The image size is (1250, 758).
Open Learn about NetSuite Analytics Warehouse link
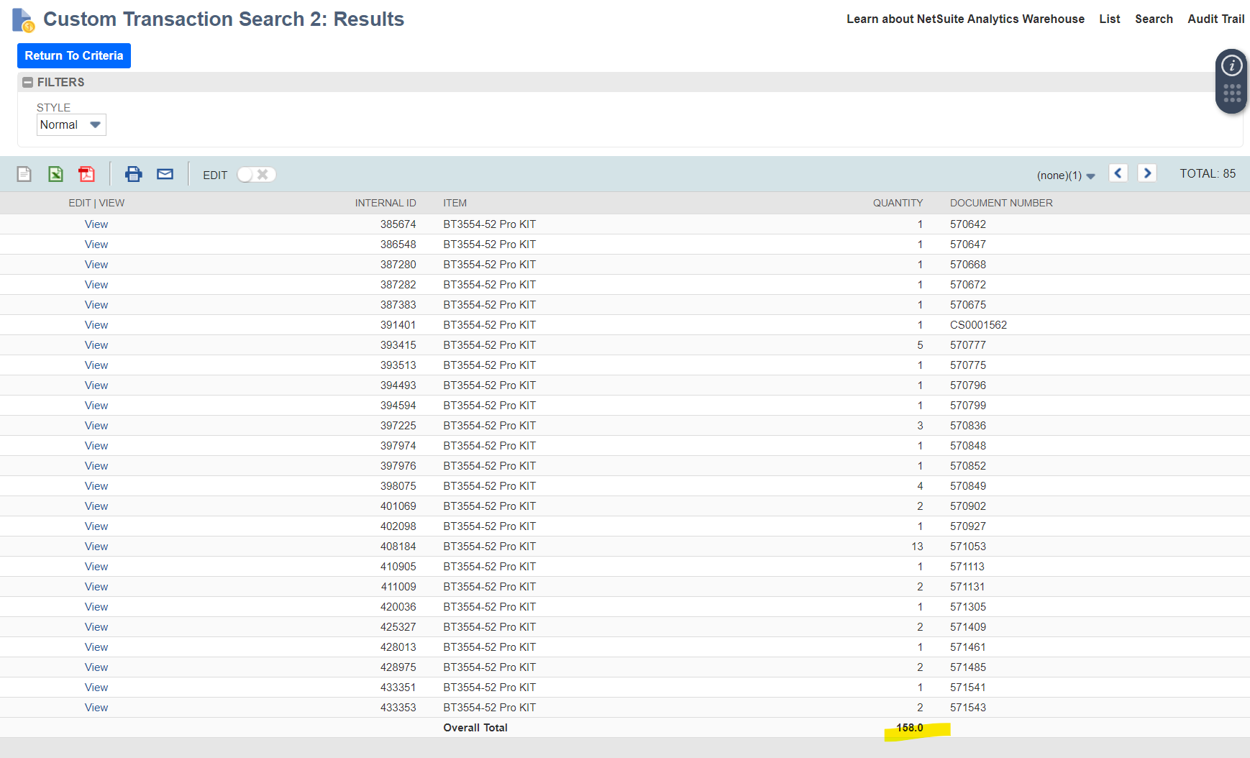(x=965, y=19)
